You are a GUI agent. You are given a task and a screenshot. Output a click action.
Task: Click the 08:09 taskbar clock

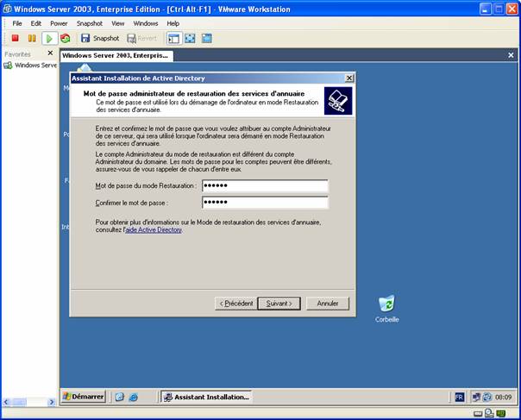(x=504, y=397)
